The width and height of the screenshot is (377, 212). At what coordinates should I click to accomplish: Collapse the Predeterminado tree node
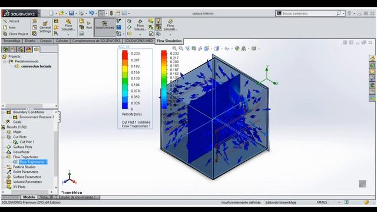[x=4, y=61]
